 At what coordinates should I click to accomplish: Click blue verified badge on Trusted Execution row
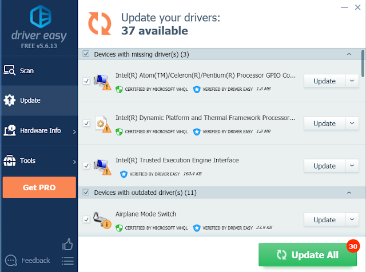point(124,174)
